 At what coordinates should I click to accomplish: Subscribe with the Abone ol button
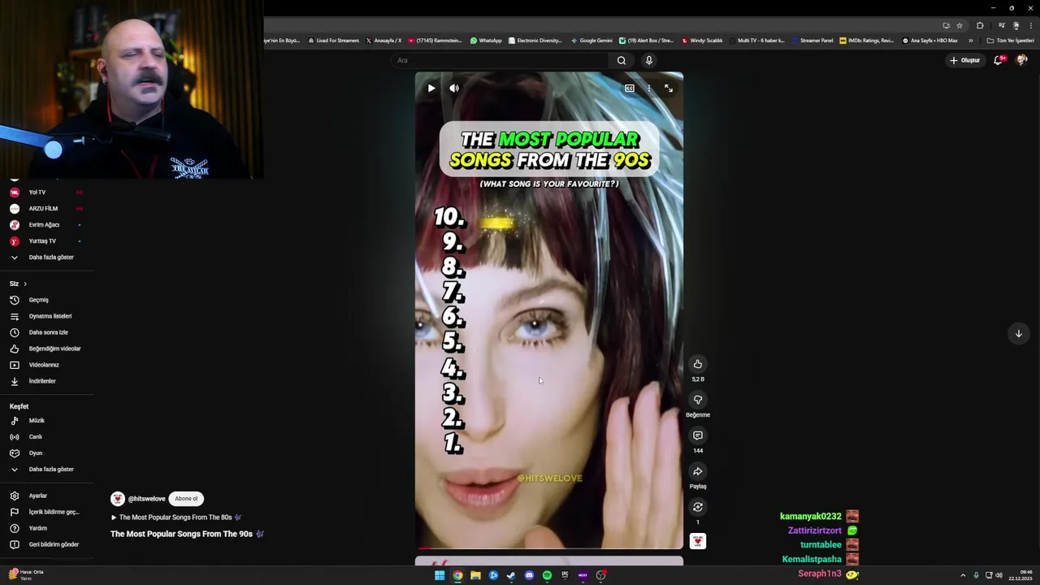click(186, 499)
